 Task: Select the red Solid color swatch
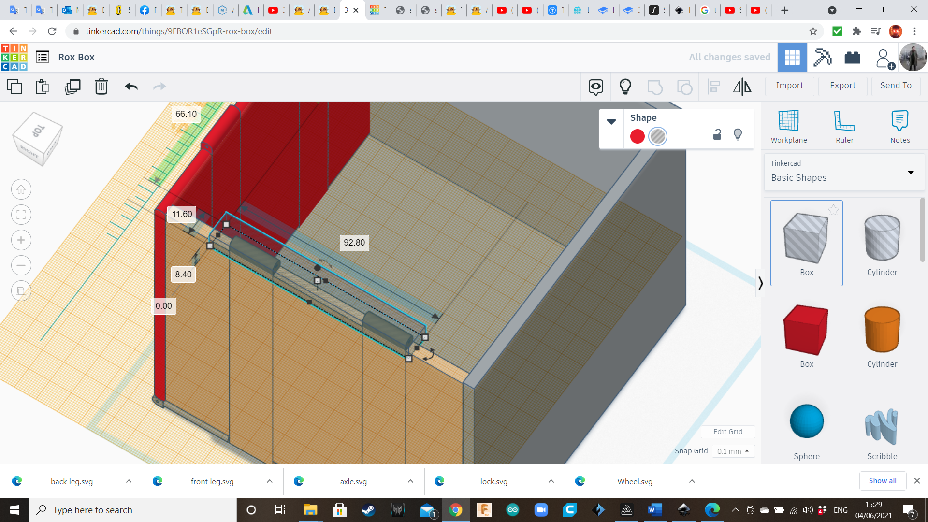click(x=637, y=136)
